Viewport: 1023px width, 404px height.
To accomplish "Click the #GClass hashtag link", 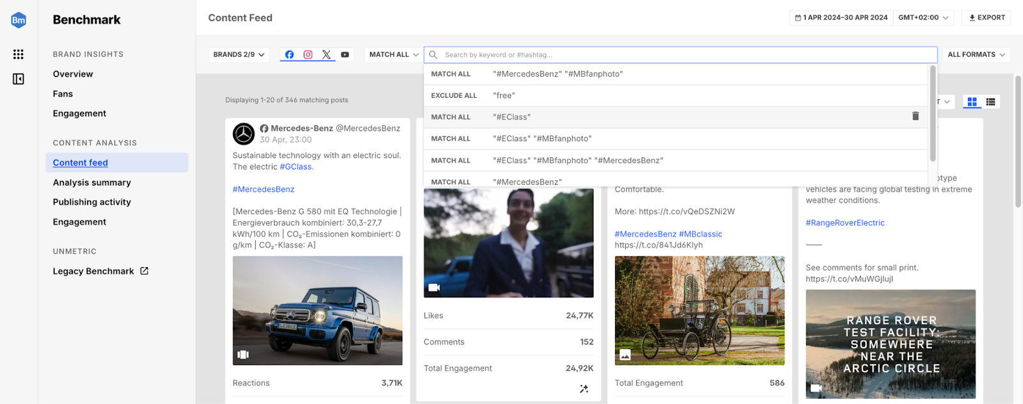I will 295,167.
